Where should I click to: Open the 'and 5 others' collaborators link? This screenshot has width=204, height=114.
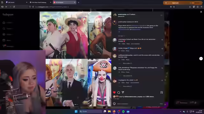pyautogui.click(x=131, y=15)
